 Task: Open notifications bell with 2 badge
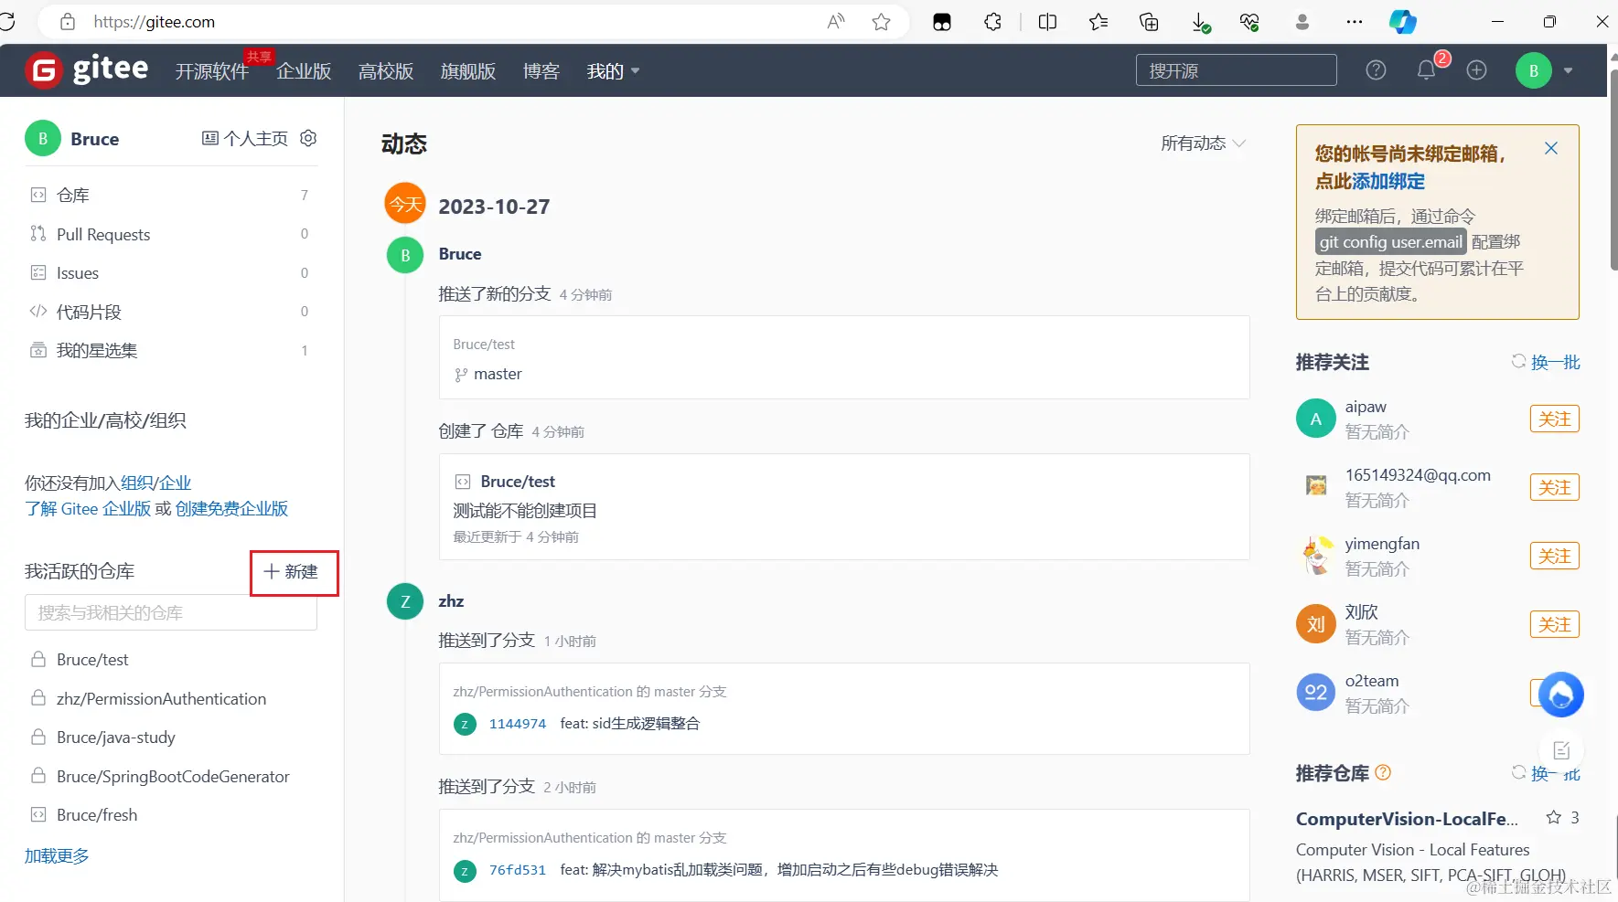1426,70
